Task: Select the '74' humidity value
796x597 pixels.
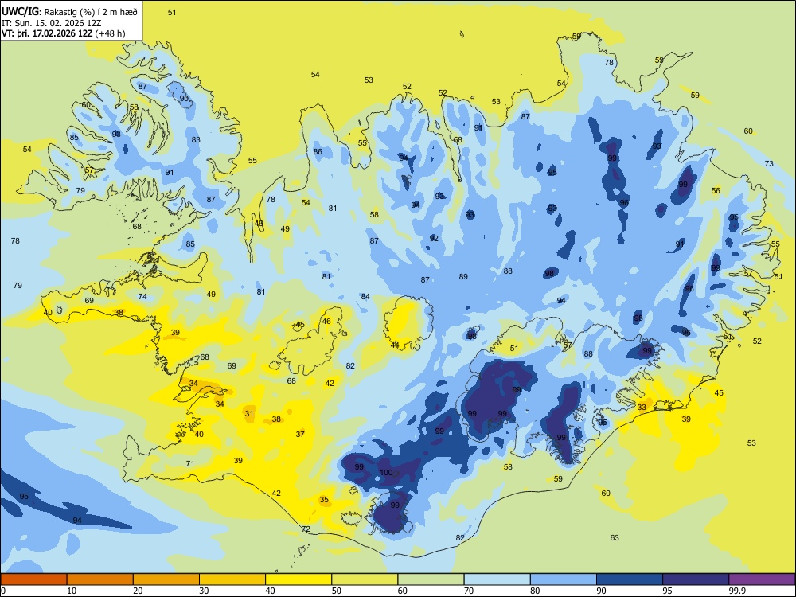Action: click(142, 296)
